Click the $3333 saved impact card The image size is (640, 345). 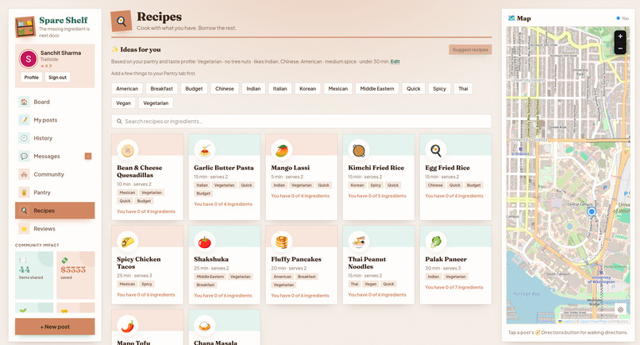click(x=75, y=275)
